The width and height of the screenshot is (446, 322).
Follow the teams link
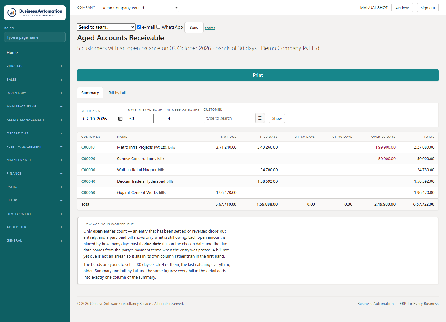point(210,28)
